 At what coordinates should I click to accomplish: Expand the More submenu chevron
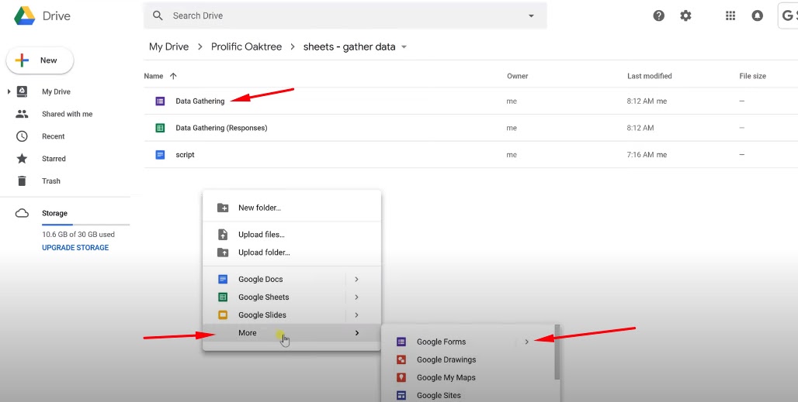tap(357, 333)
